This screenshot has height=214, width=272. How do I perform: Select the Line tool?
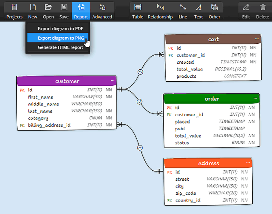click(183, 11)
